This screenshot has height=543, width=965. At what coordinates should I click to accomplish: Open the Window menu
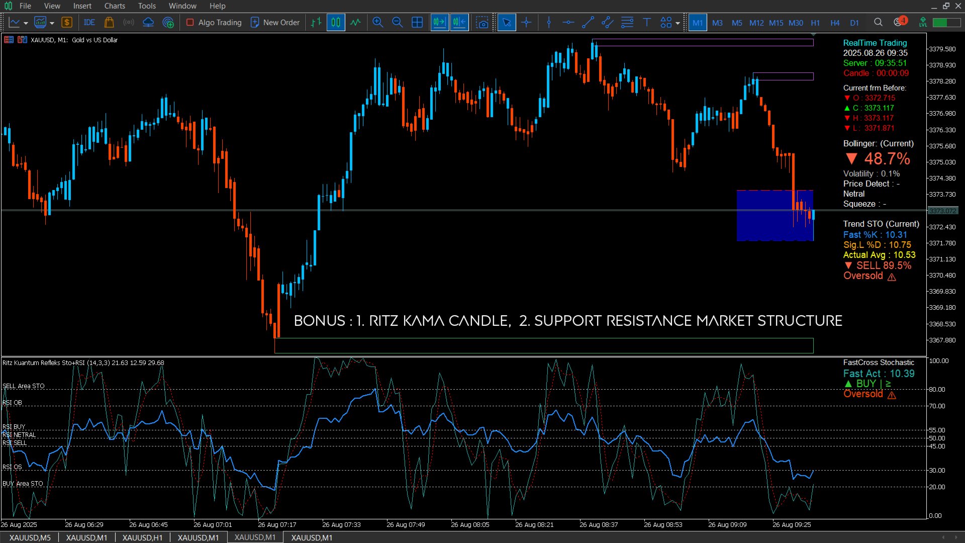pos(182,6)
